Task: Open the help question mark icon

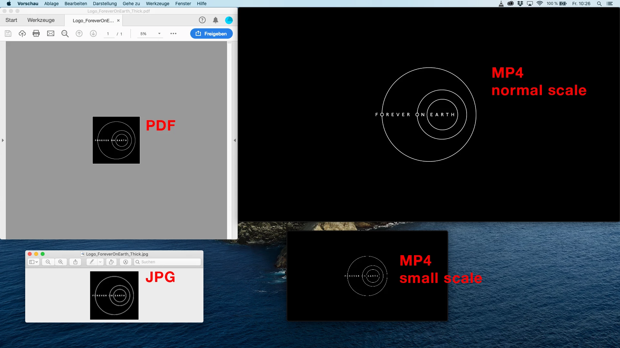Action: 202,20
